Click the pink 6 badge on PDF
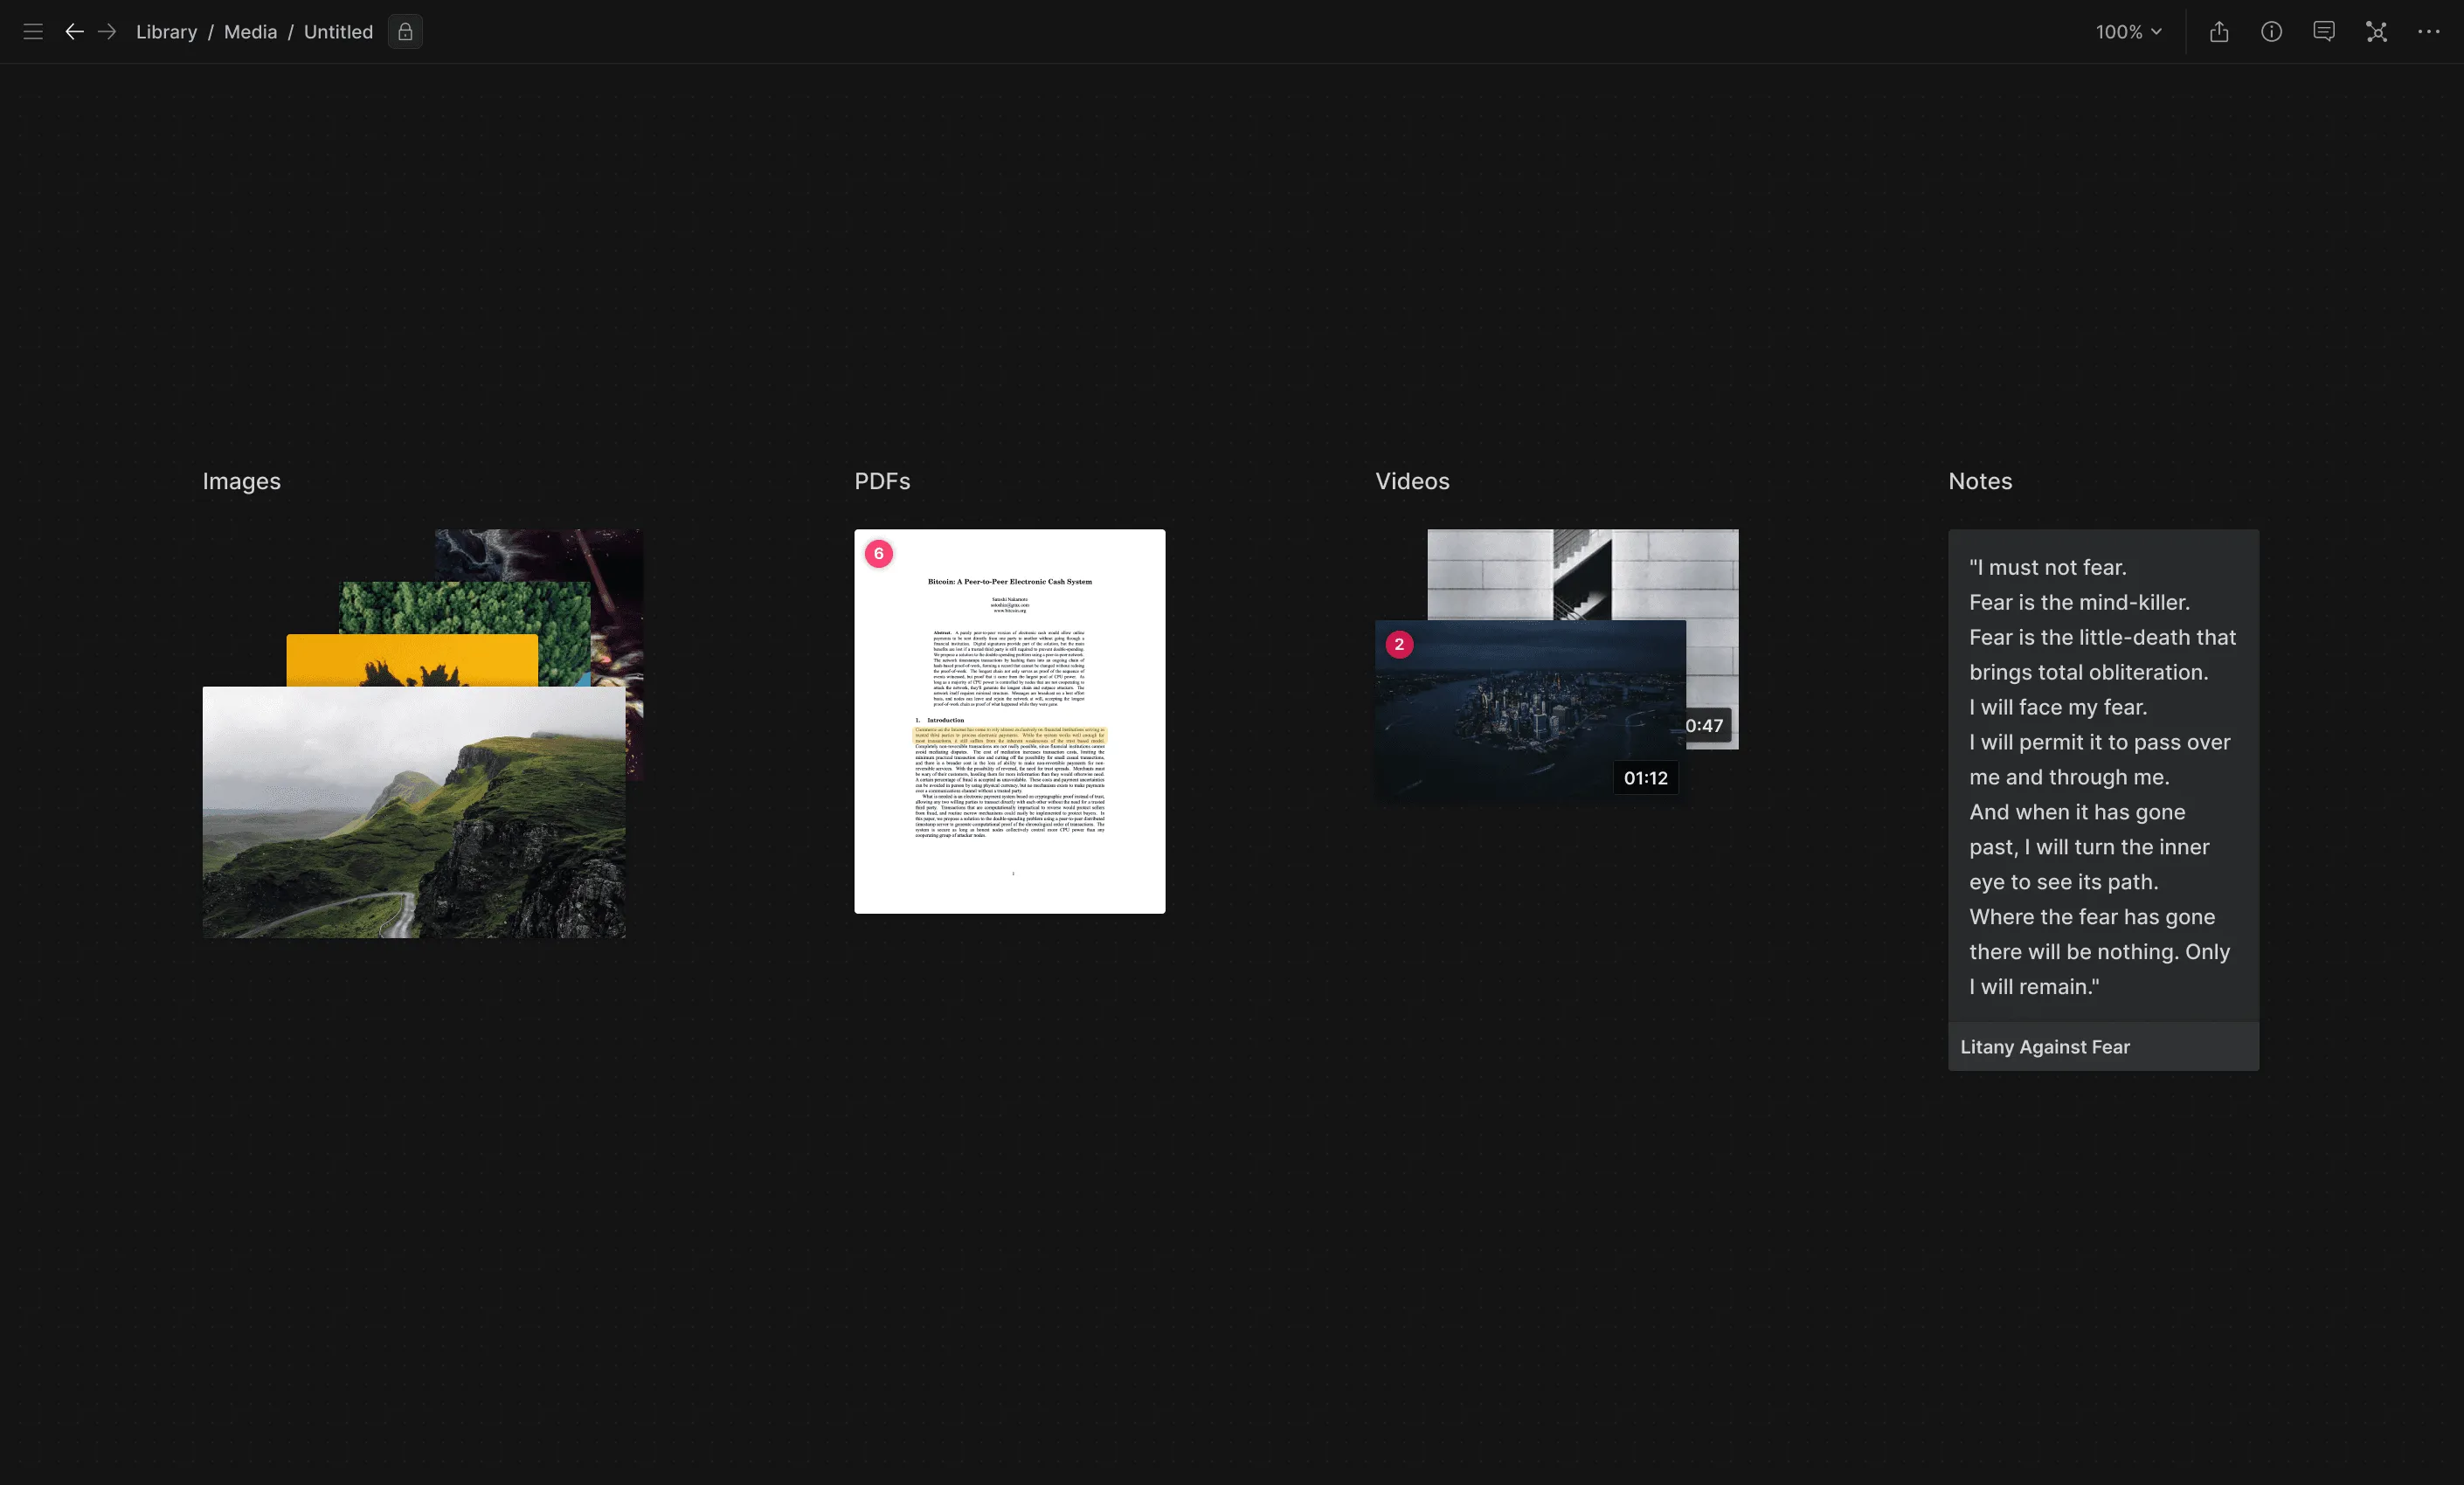2464x1485 pixels. click(879, 553)
